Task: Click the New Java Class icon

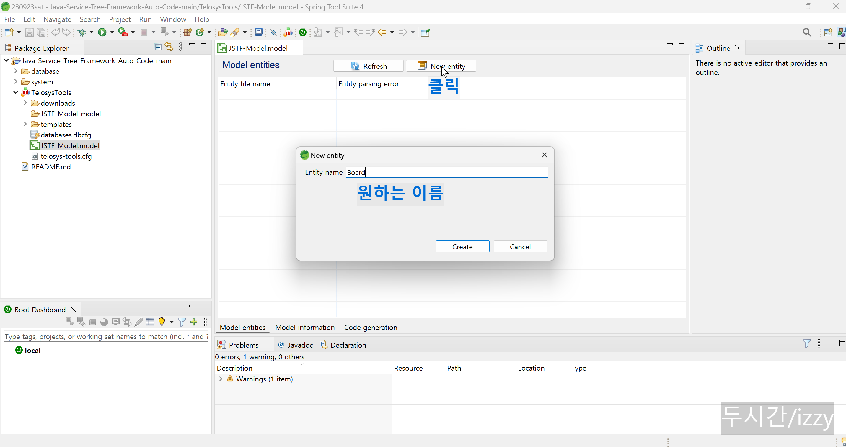Action: point(200,32)
